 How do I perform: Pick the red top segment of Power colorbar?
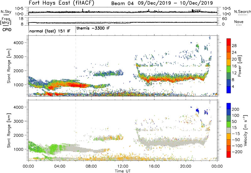(x=229, y=42)
